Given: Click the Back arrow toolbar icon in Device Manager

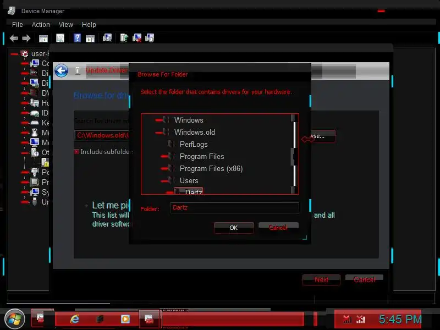Looking at the screenshot, I should coord(14,38).
